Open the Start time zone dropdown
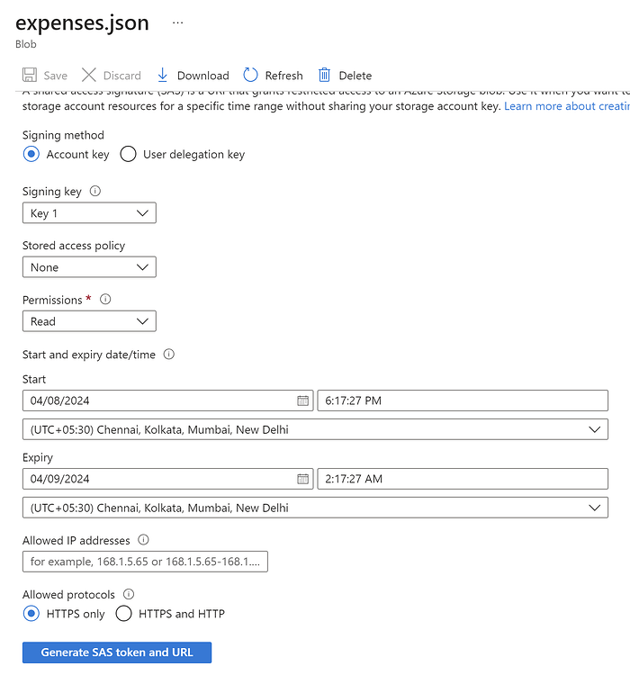 pyautogui.click(x=315, y=429)
